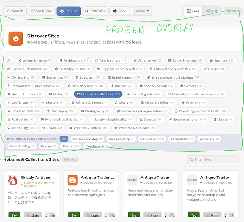Select Career & job market category
This screenshot has height=222, width=244.
[27, 69]
